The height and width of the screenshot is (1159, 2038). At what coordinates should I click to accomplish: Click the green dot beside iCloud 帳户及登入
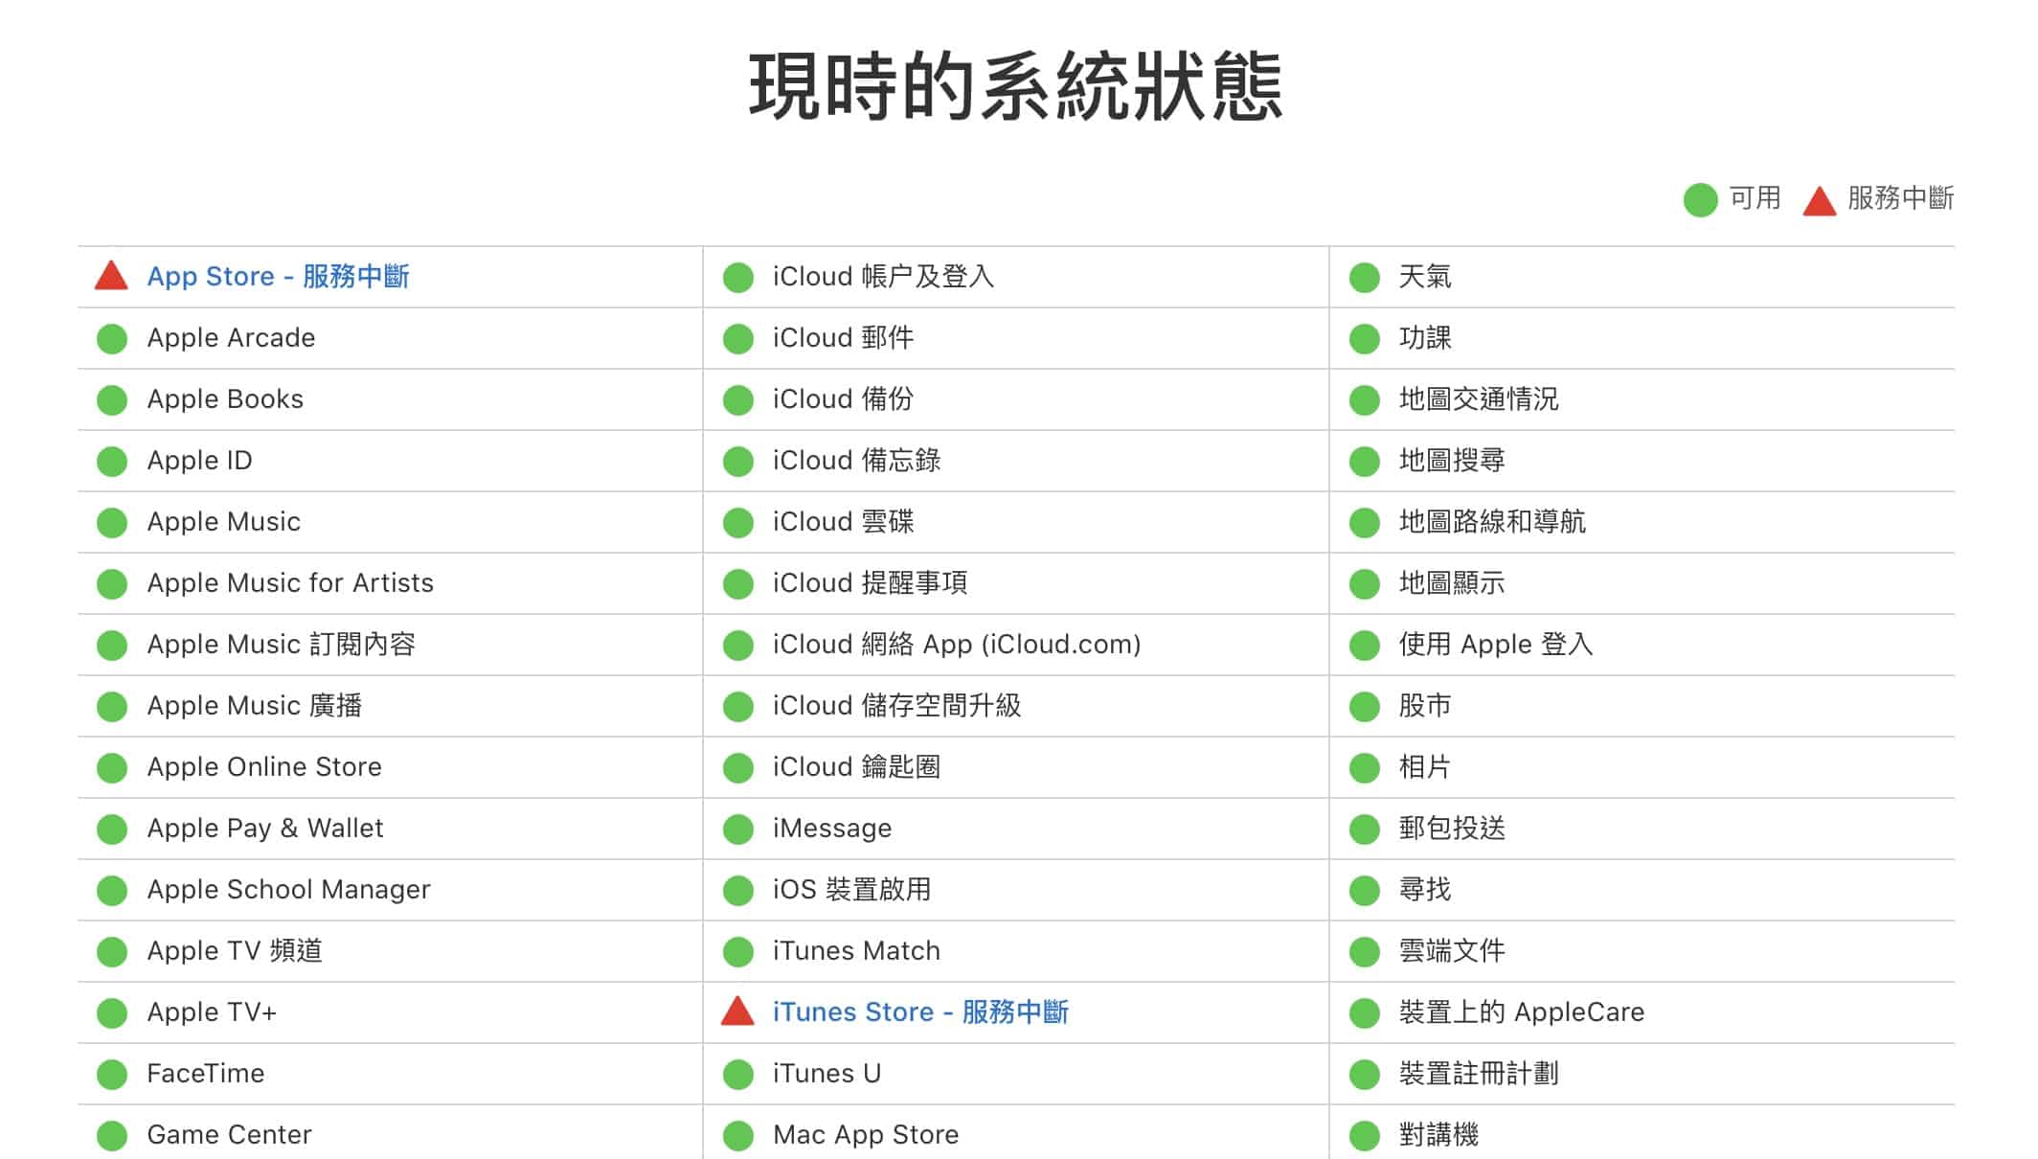[738, 278]
